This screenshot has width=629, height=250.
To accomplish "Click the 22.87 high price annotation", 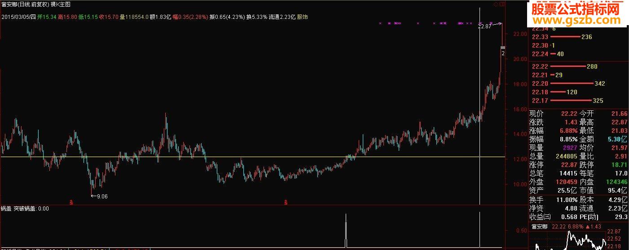I will [x=484, y=27].
